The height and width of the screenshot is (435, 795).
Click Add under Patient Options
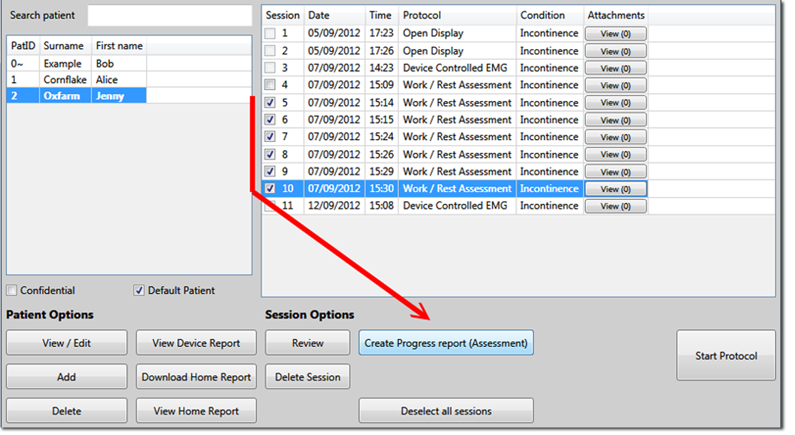66,377
